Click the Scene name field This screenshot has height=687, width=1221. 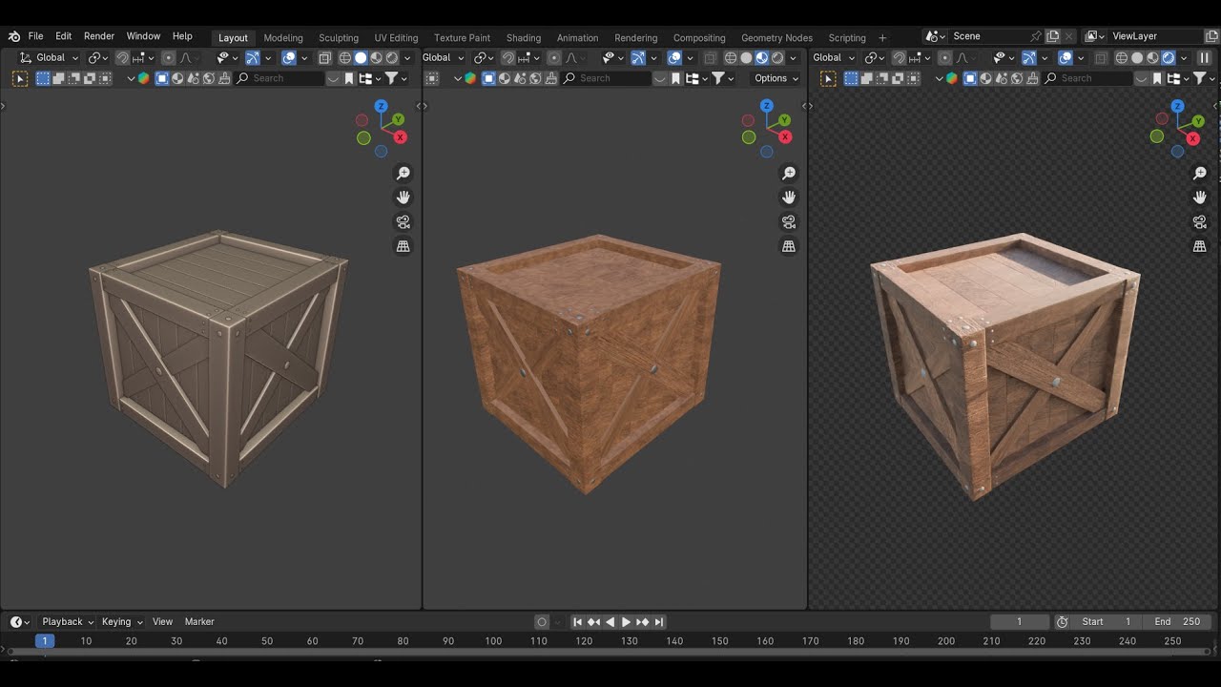pos(988,36)
